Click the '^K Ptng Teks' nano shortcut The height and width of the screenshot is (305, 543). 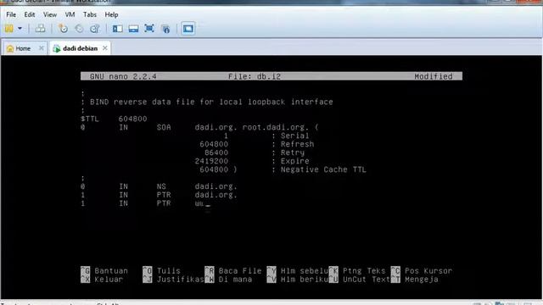pyautogui.click(x=357, y=271)
